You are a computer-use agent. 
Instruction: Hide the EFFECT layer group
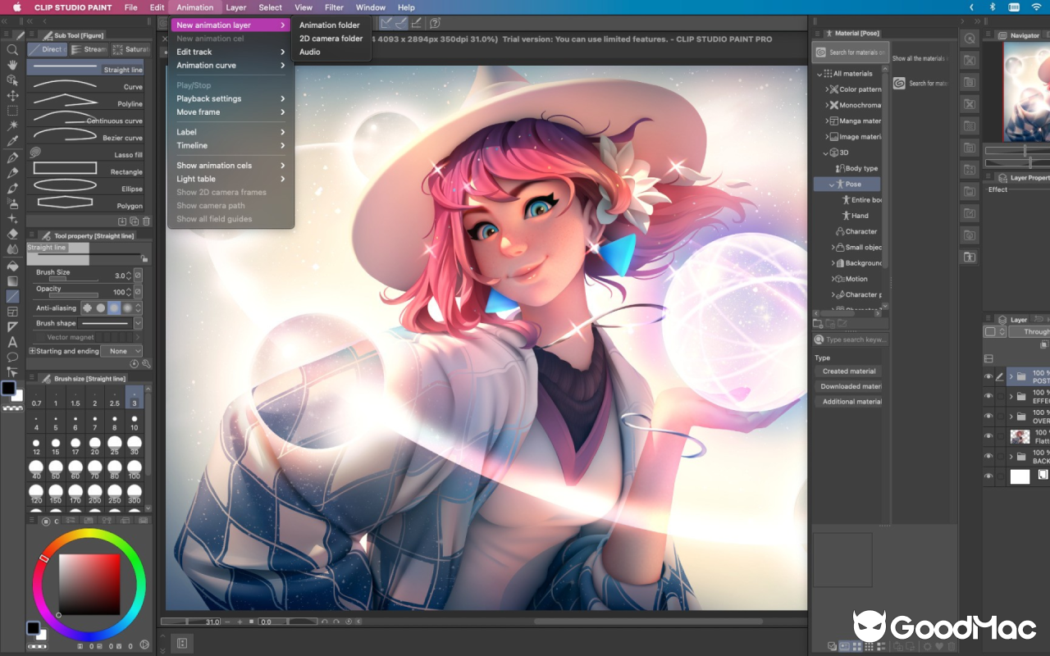click(989, 395)
